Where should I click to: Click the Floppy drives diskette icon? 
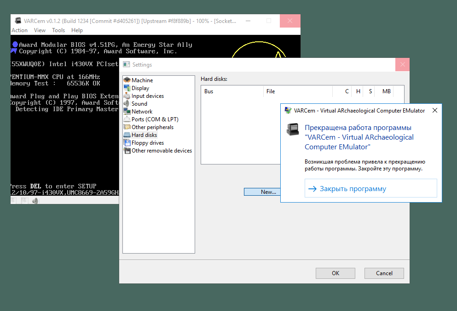click(127, 142)
